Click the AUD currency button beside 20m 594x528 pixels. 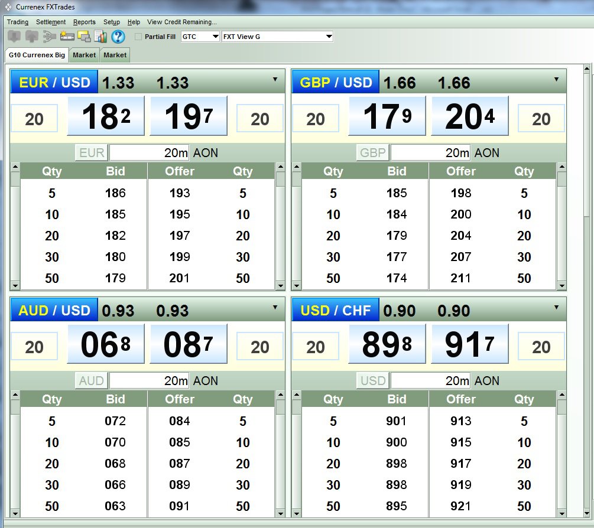(x=92, y=380)
